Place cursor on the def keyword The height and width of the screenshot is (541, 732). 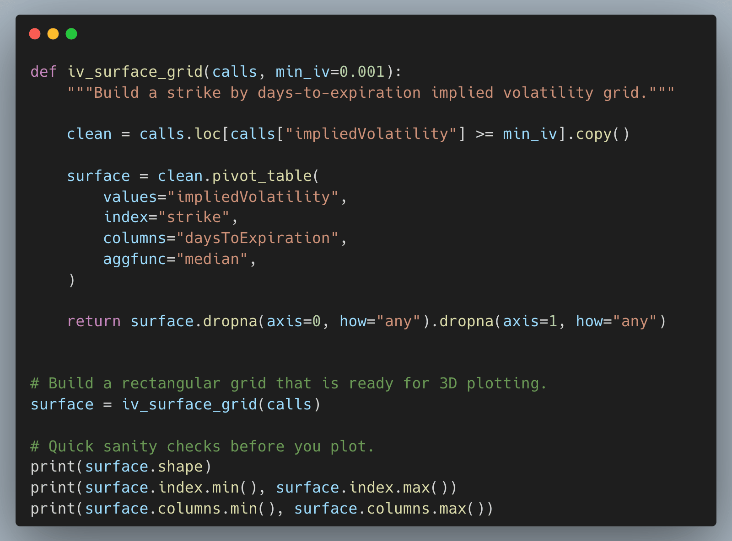coord(43,72)
